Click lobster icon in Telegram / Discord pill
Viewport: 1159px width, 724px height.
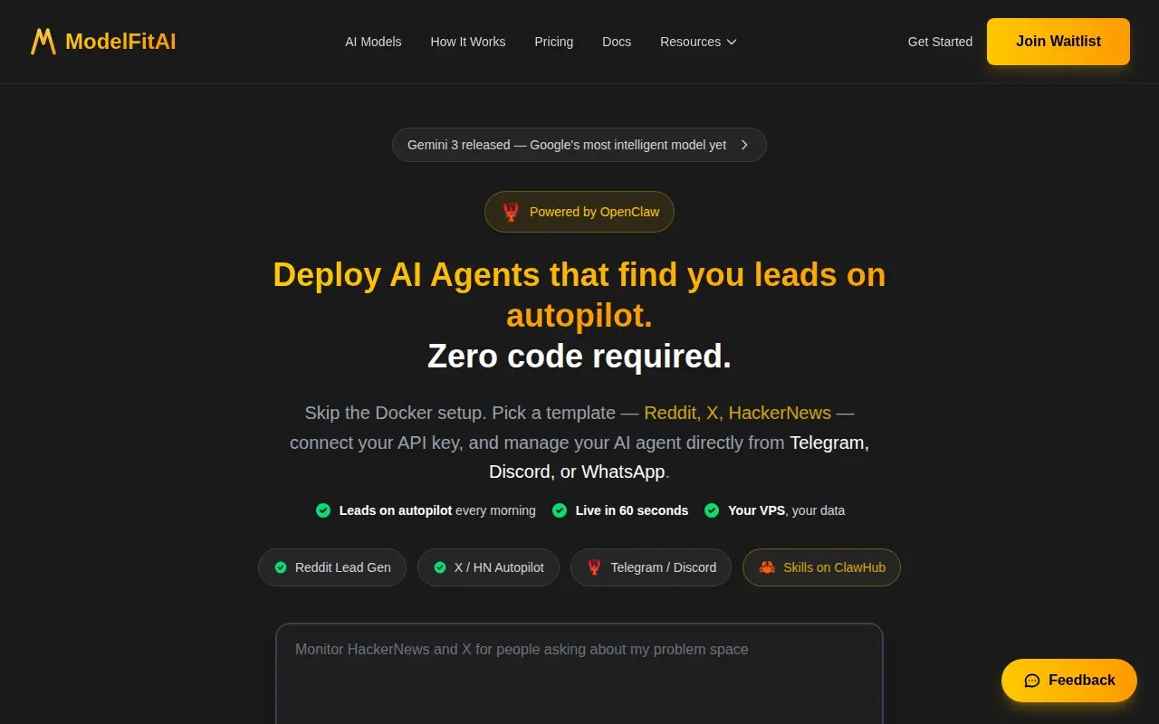594,567
